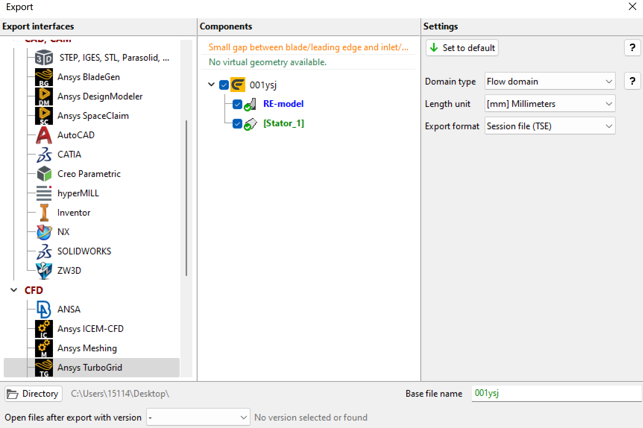Click the Ansys SpaceClaim SC icon
Viewport: 643px width, 428px height.
pyautogui.click(x=44, y=116)
